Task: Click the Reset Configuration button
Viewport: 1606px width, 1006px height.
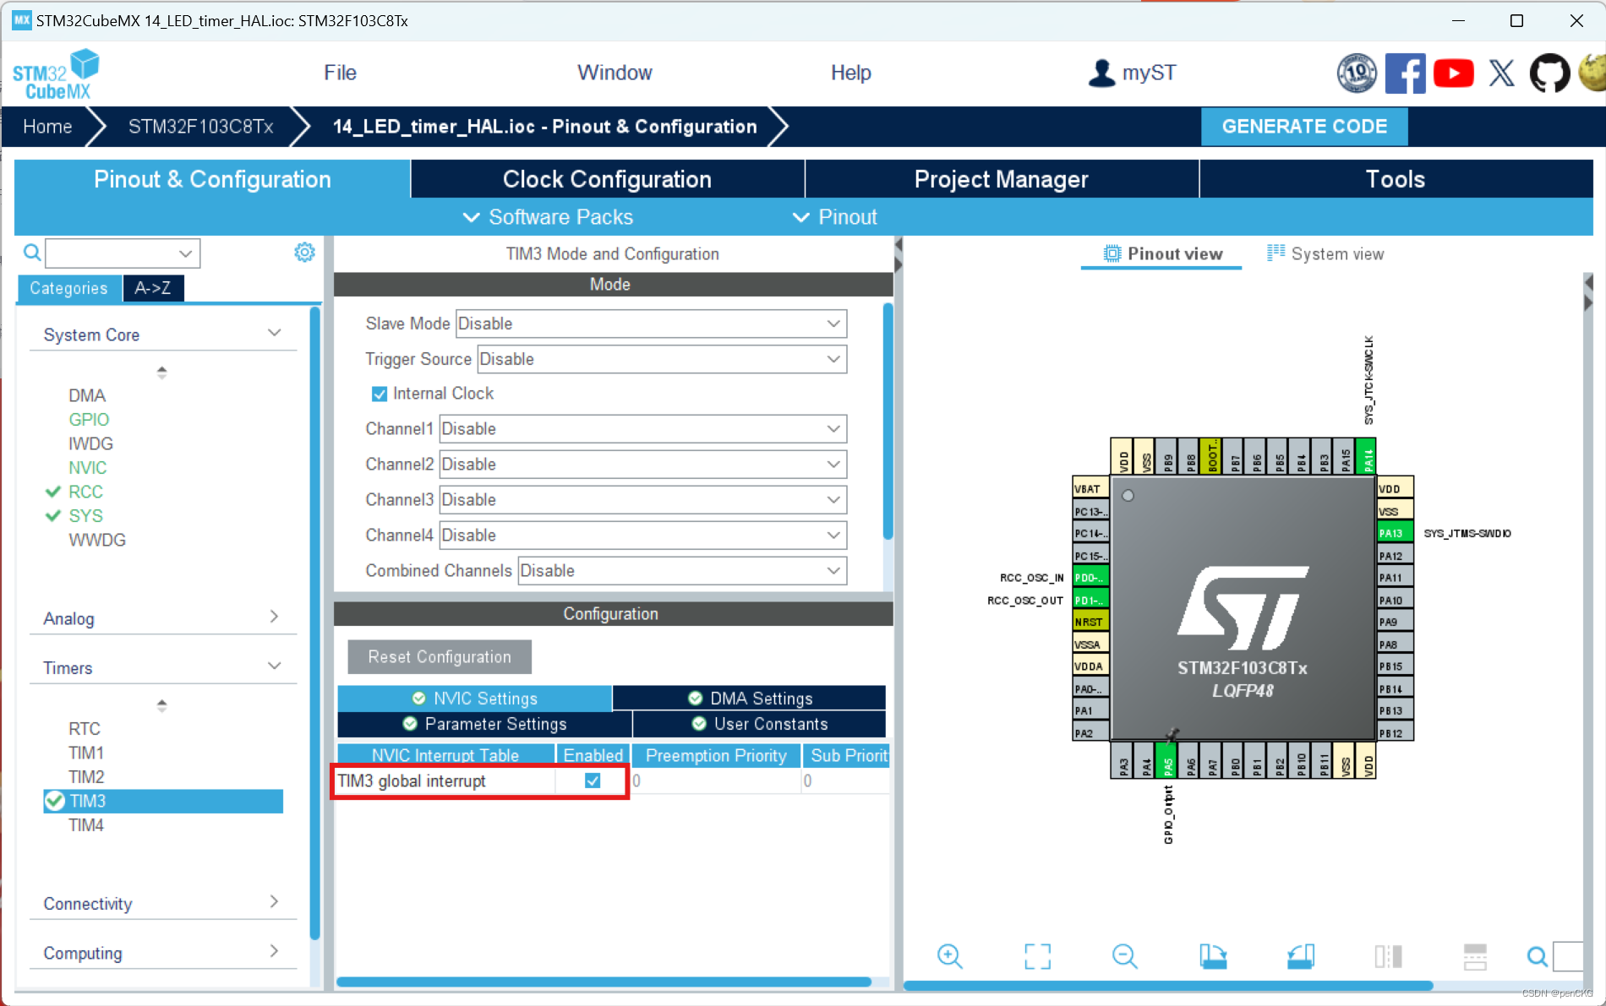Action: 439,656
